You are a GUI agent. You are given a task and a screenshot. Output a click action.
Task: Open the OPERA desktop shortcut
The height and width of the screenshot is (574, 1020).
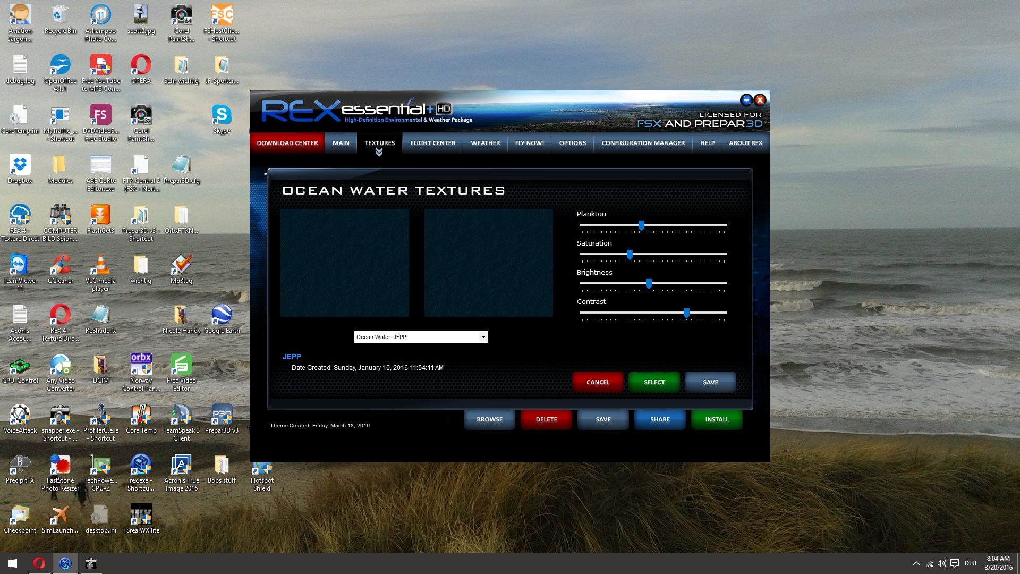click(141, 69)
